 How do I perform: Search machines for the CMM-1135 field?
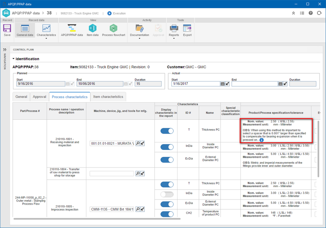pyautogui.click(x=138, y=209)
